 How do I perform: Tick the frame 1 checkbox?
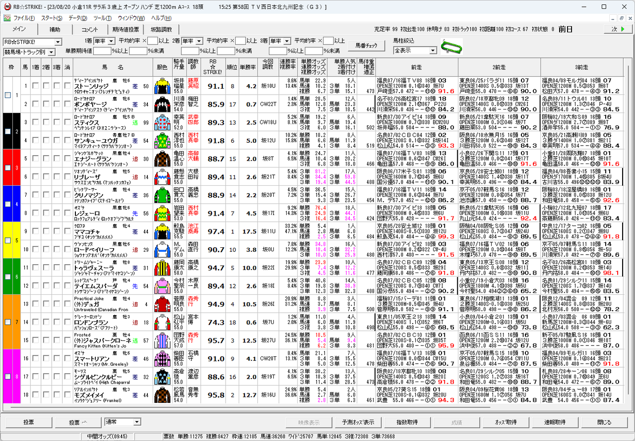pos(7,95)
